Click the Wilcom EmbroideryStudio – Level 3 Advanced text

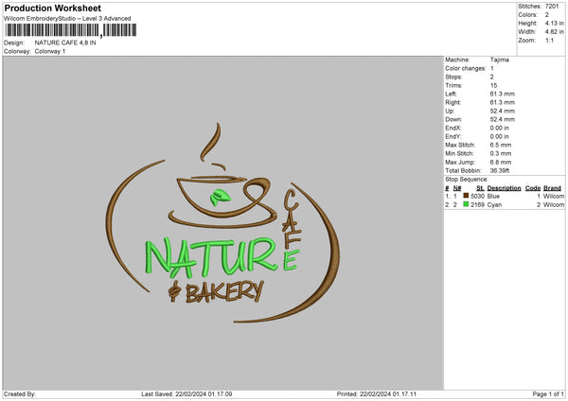[67, 19]
